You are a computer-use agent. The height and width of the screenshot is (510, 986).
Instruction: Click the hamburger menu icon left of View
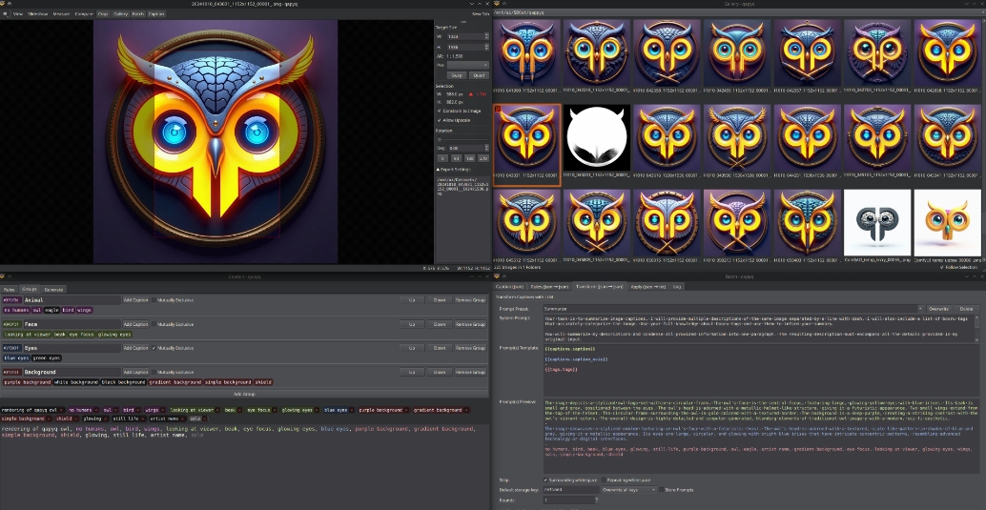click(x=6, y=14)
